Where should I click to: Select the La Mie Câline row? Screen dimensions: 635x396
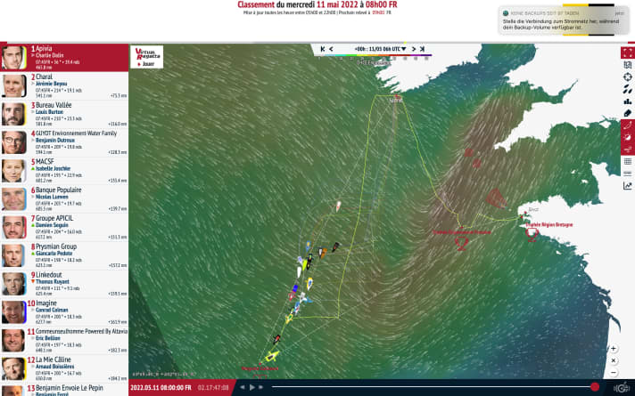click(x=64, y=368)
